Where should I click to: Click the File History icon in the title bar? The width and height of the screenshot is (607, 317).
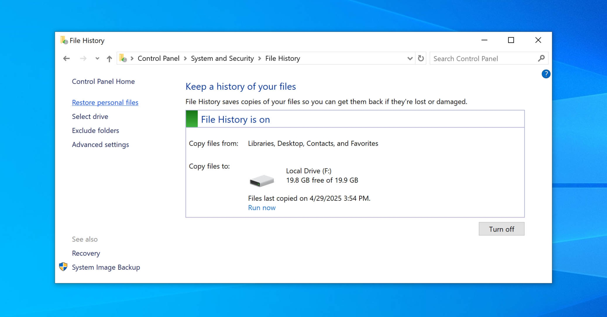[x=64, y=40]
